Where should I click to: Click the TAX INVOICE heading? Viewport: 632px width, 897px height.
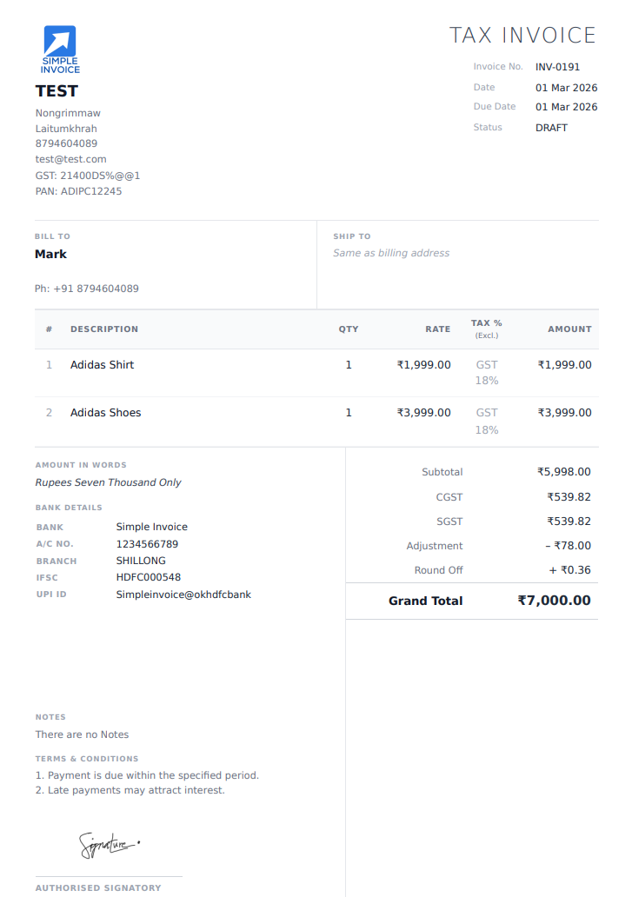(522, 36)
